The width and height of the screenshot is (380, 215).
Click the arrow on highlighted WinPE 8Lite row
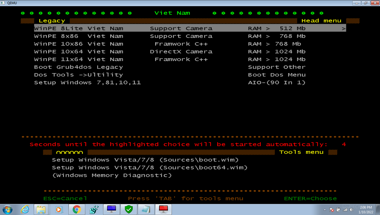pos(344,28)
